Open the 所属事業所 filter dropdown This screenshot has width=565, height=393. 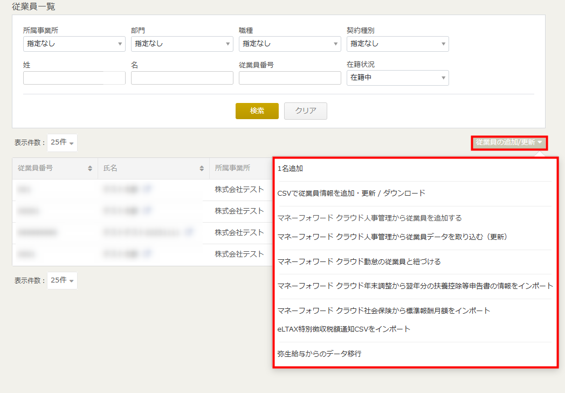pos(74,44)
